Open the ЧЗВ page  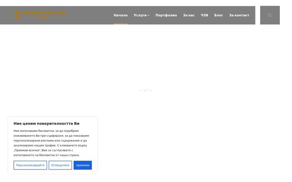204,15
